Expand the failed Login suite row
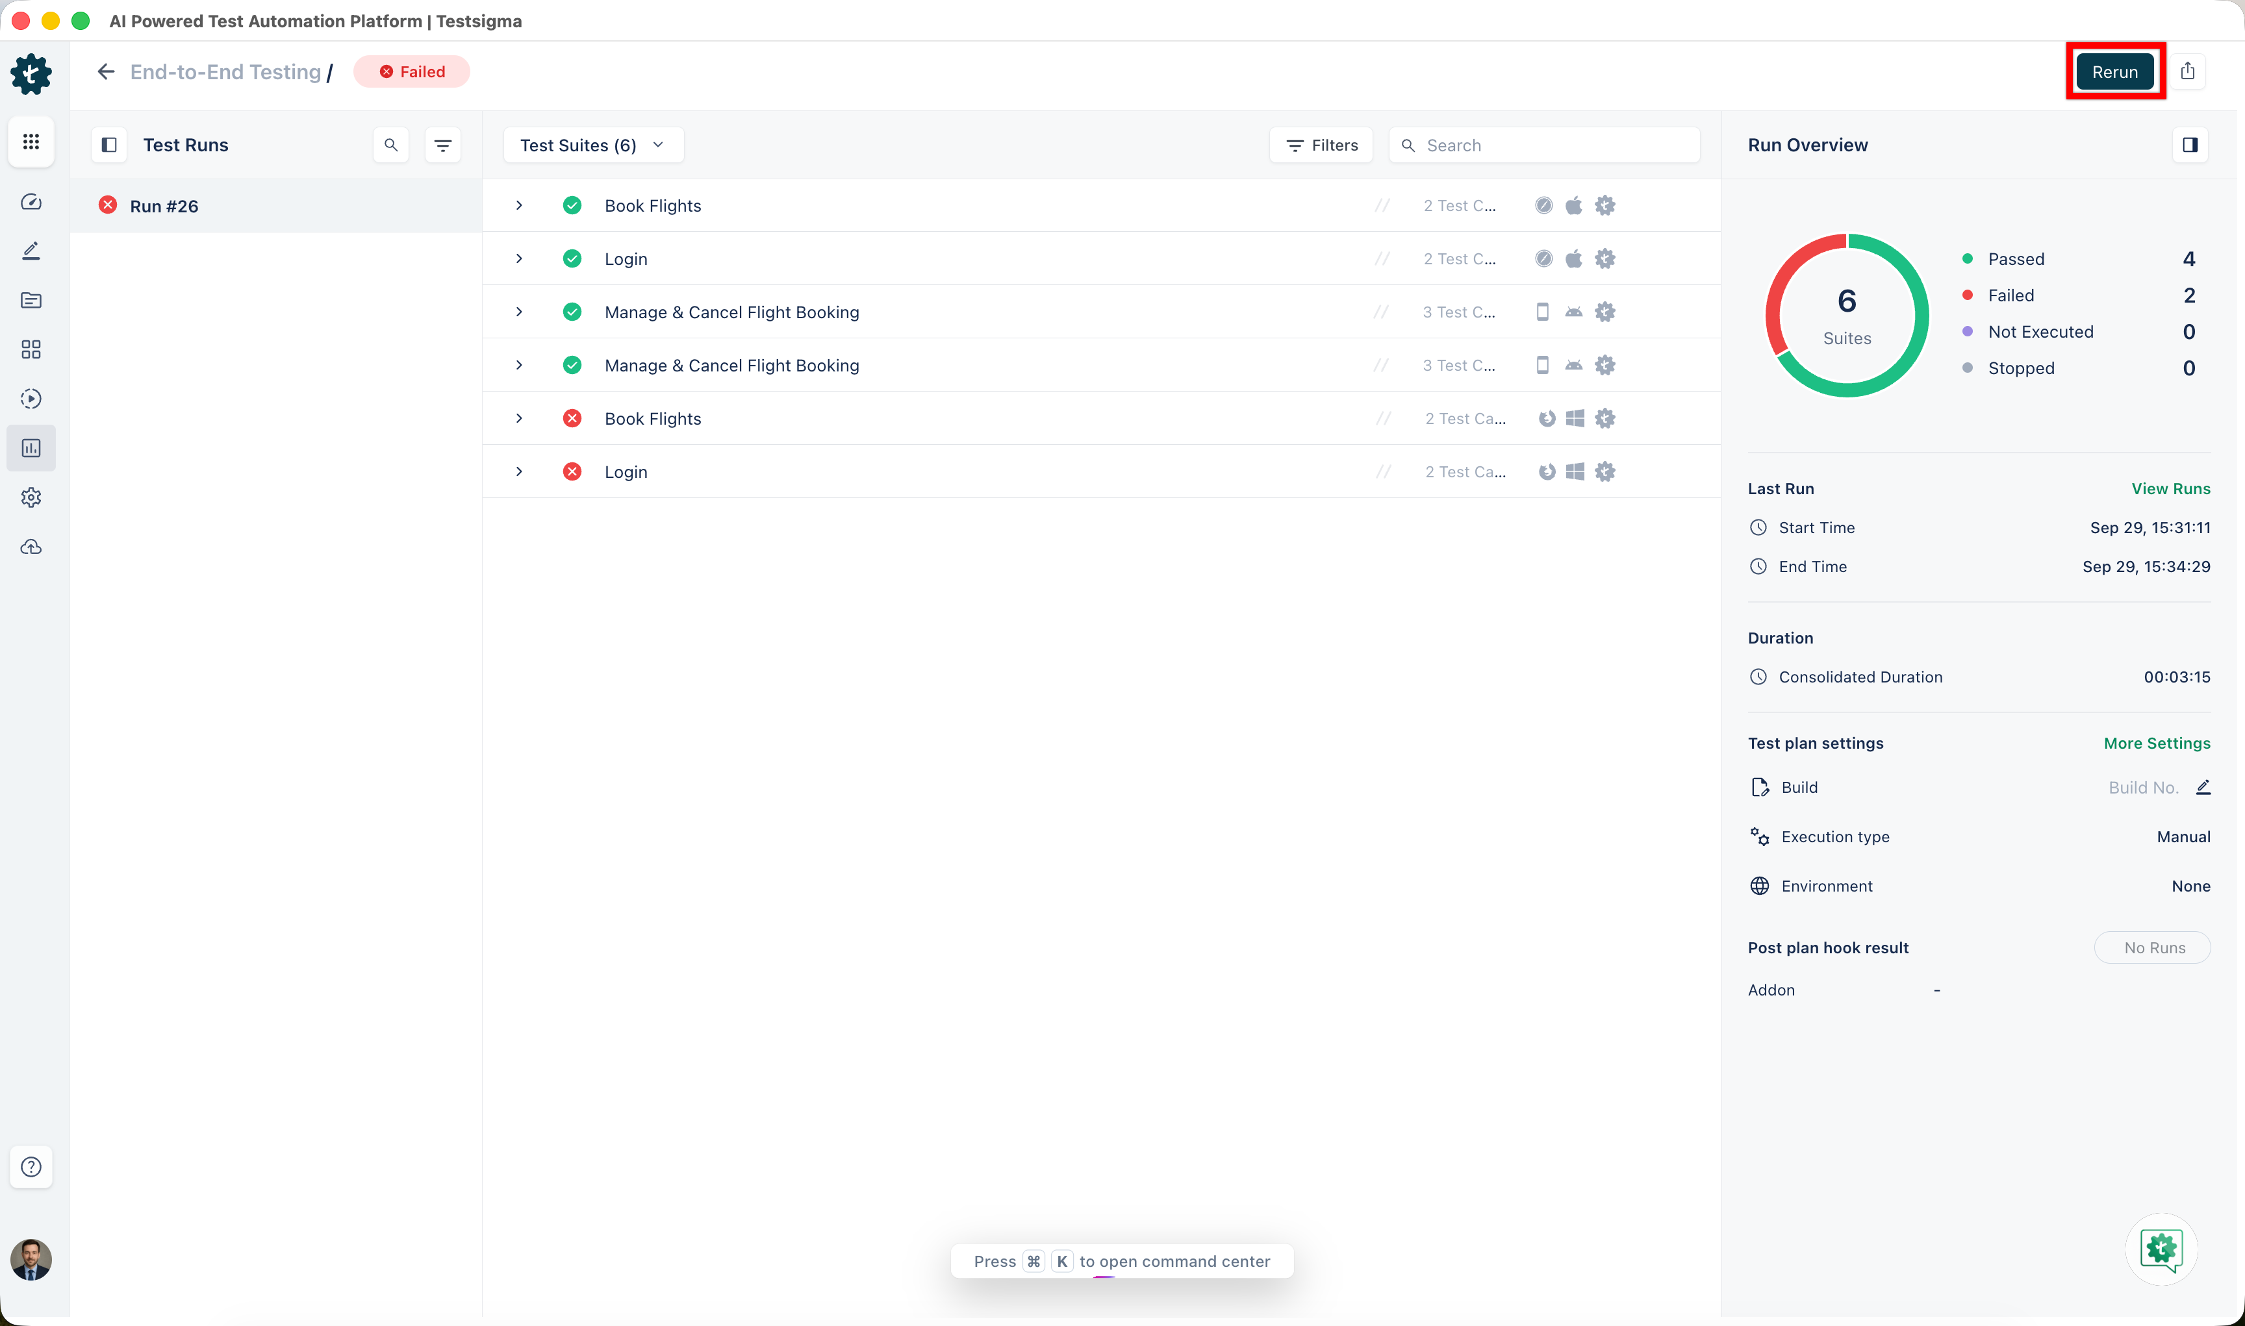 click(519, 472)
